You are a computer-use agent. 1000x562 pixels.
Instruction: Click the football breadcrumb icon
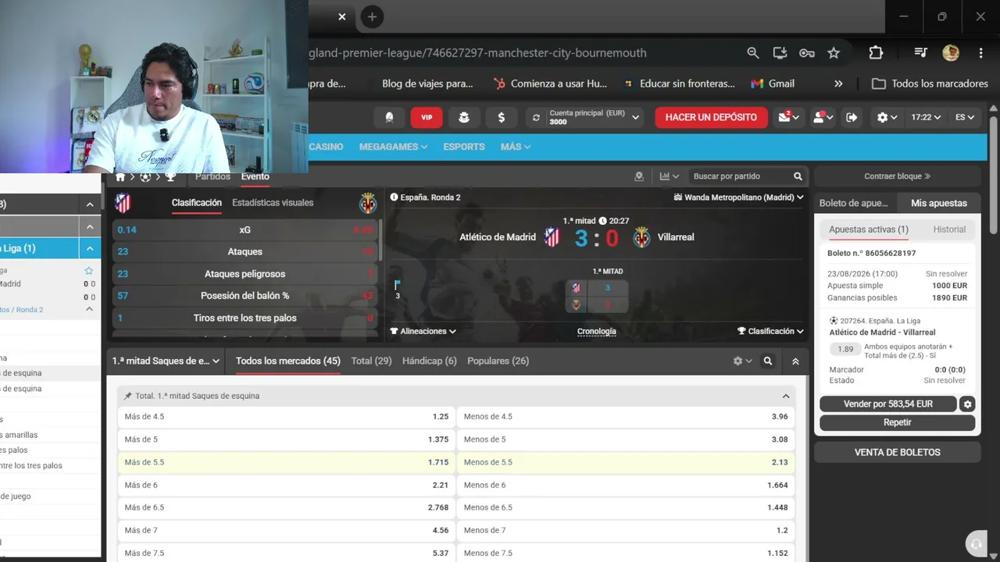145,177
